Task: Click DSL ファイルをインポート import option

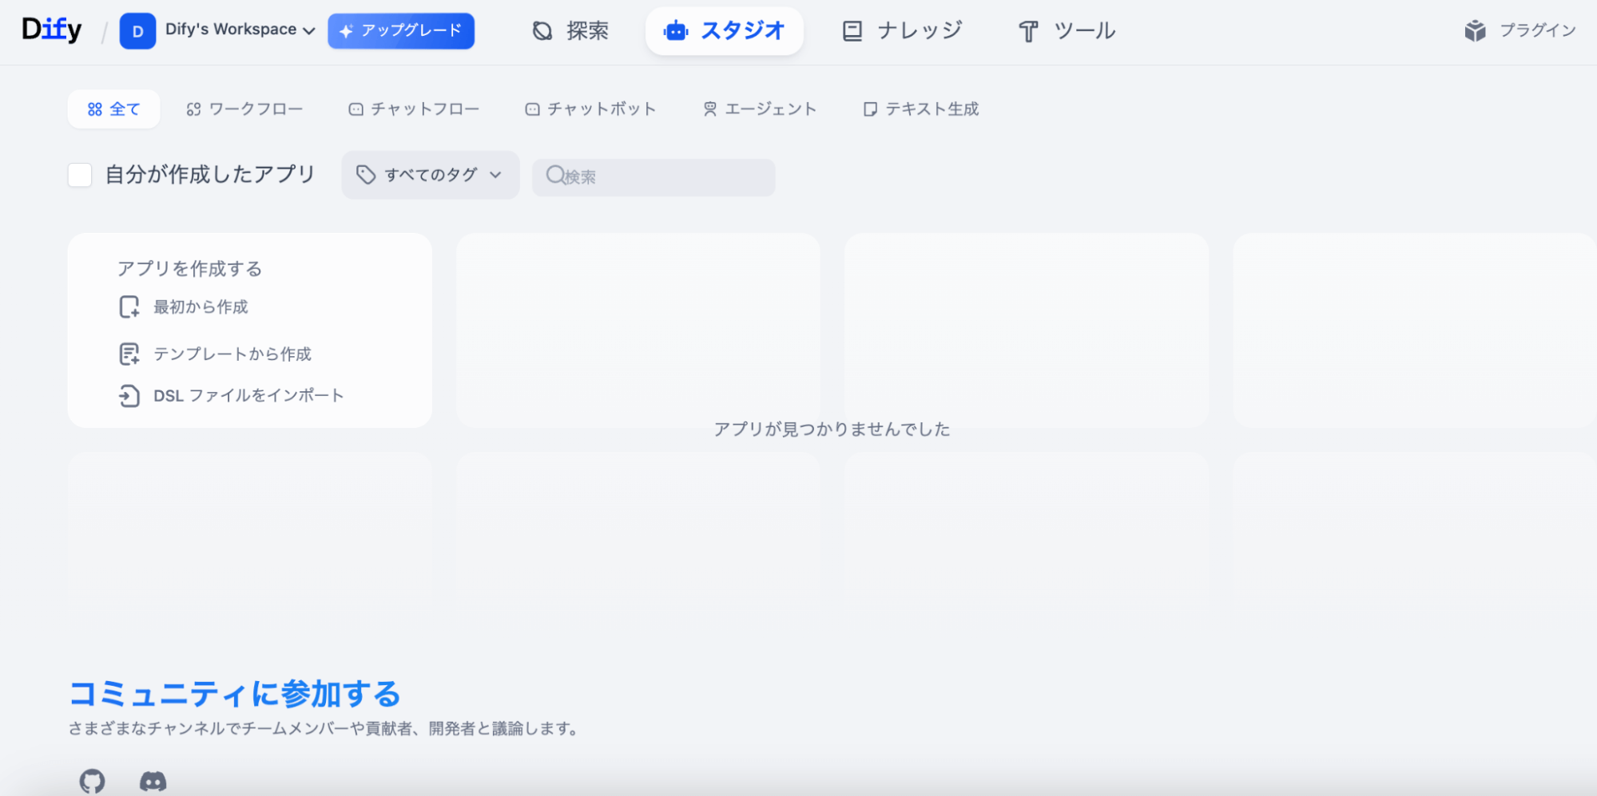Action: click(232, 395)
